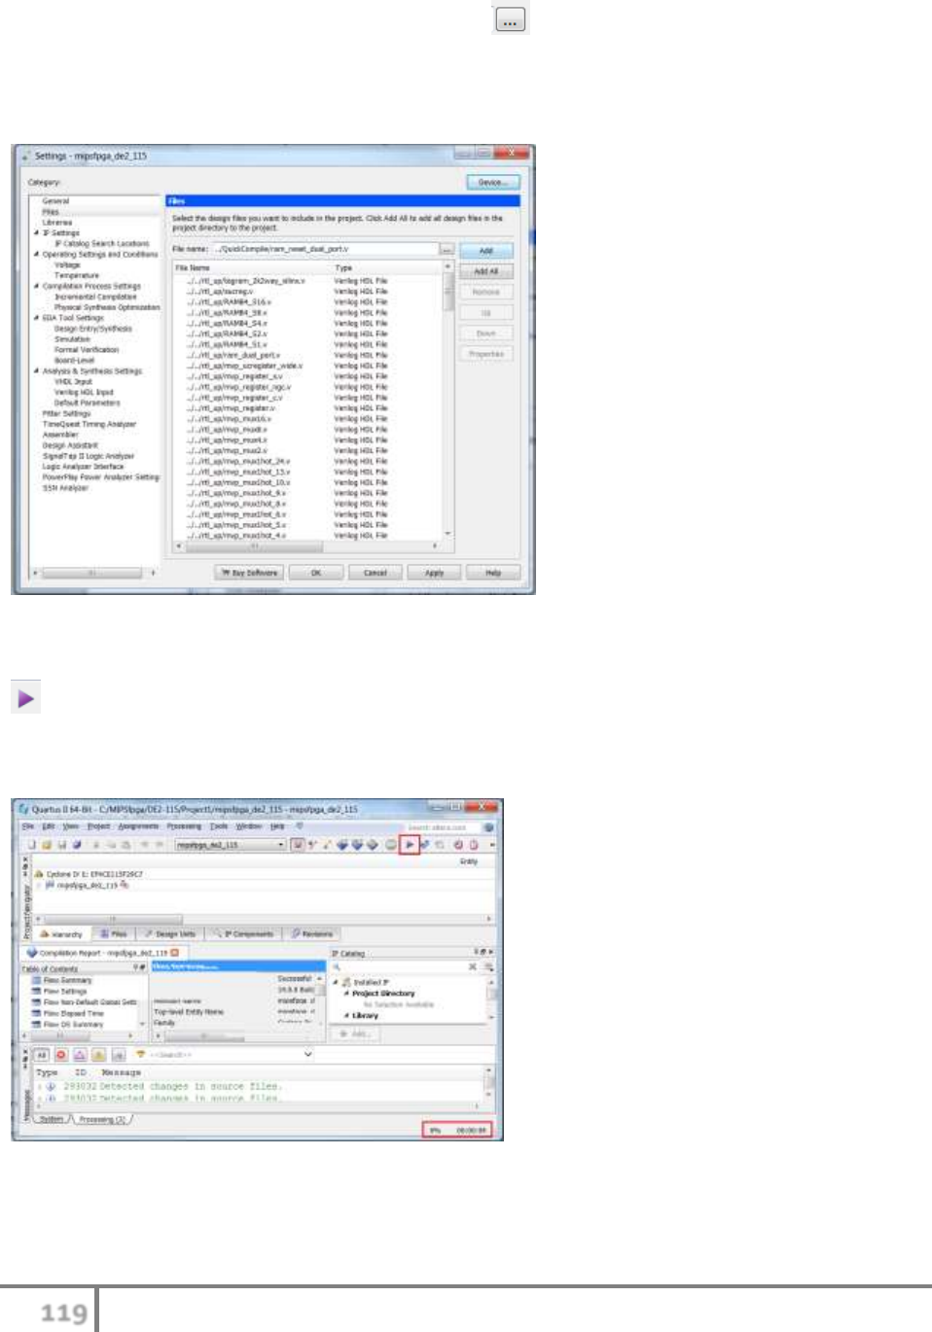Open the messages search dropdown arrow

[x=308, y=1055]
